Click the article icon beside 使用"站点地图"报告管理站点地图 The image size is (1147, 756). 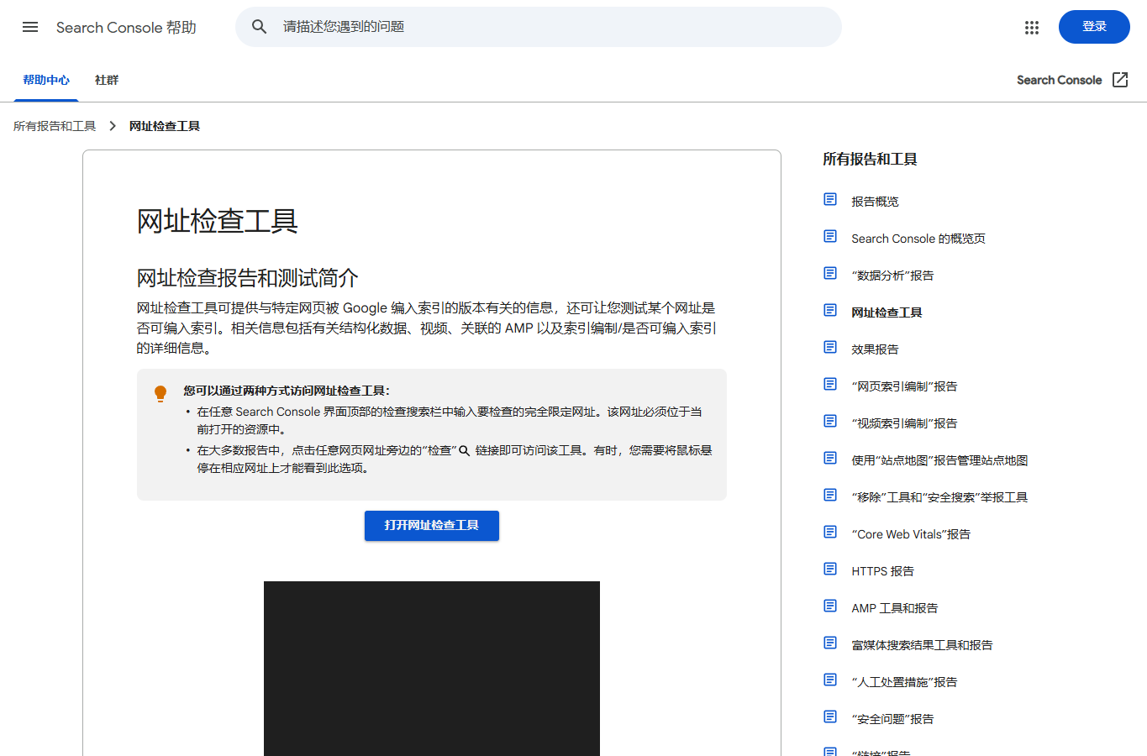[x=830, y=458]
